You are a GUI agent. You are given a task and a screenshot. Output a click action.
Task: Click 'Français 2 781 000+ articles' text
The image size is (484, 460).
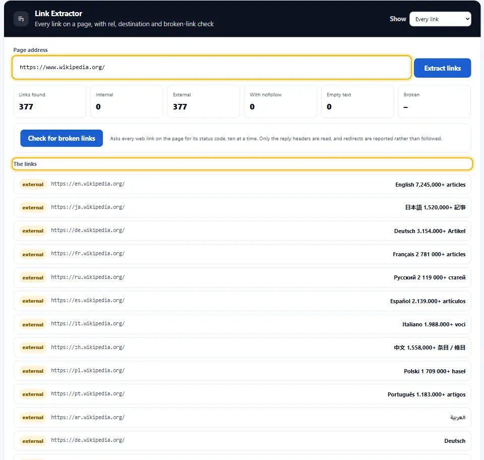[x=429, y=254]
